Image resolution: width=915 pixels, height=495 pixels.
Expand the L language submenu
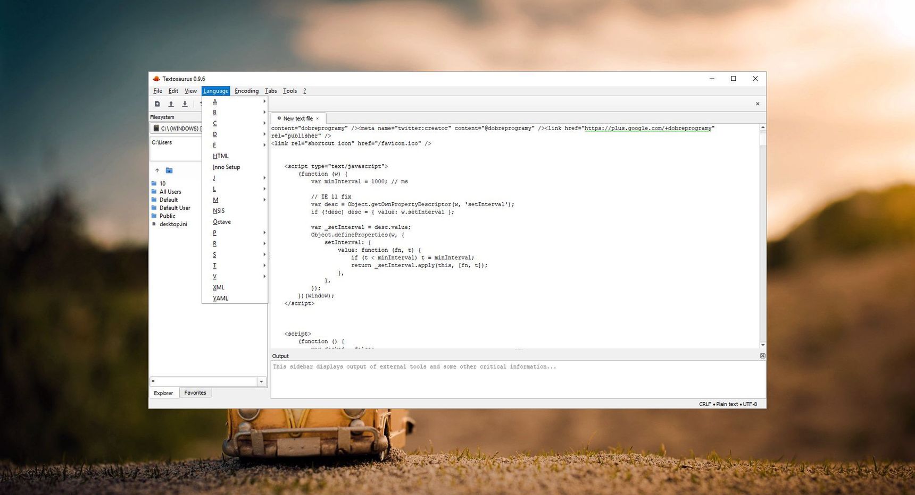pos(235,189)
